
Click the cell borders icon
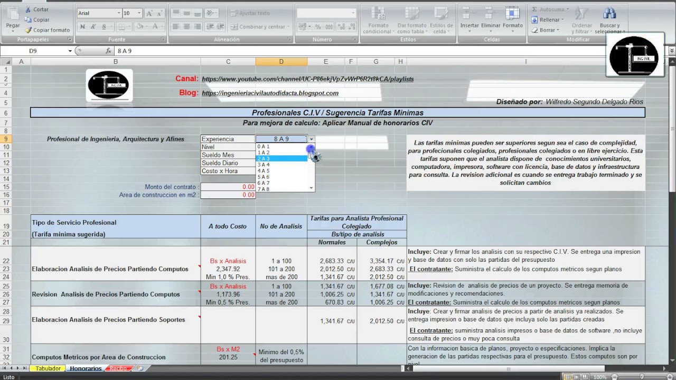pyautogui.click(x=121, y=26)
